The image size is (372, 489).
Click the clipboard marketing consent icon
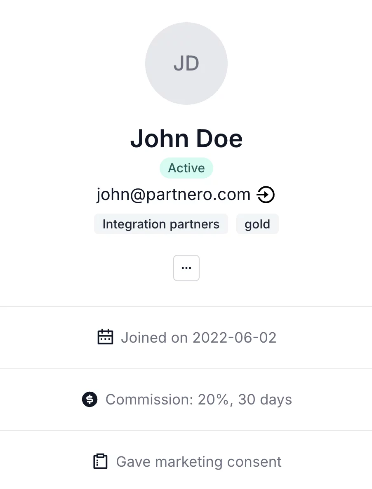click(100, 461)
